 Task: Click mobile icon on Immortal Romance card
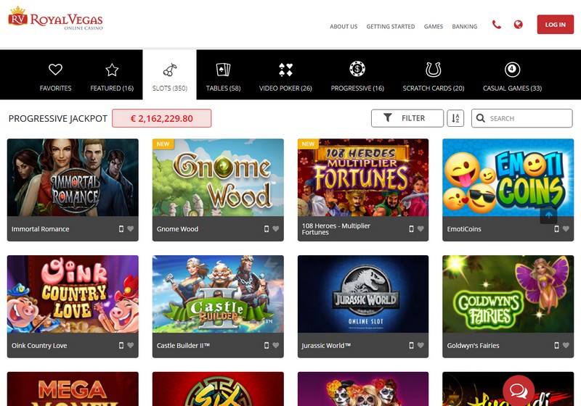click(x=121, y=229)
